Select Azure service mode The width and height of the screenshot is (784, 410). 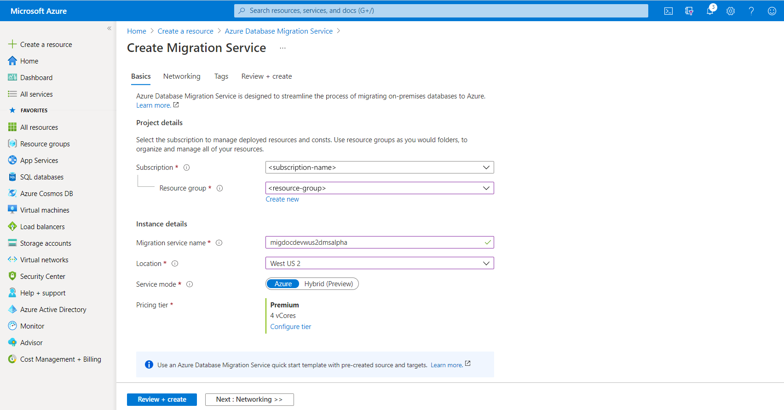283,284
